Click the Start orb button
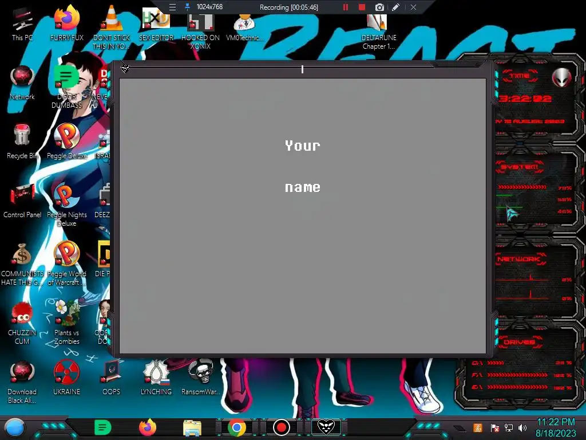The height and width of the screenshot is (440, 586). click(x=14, y=427)
